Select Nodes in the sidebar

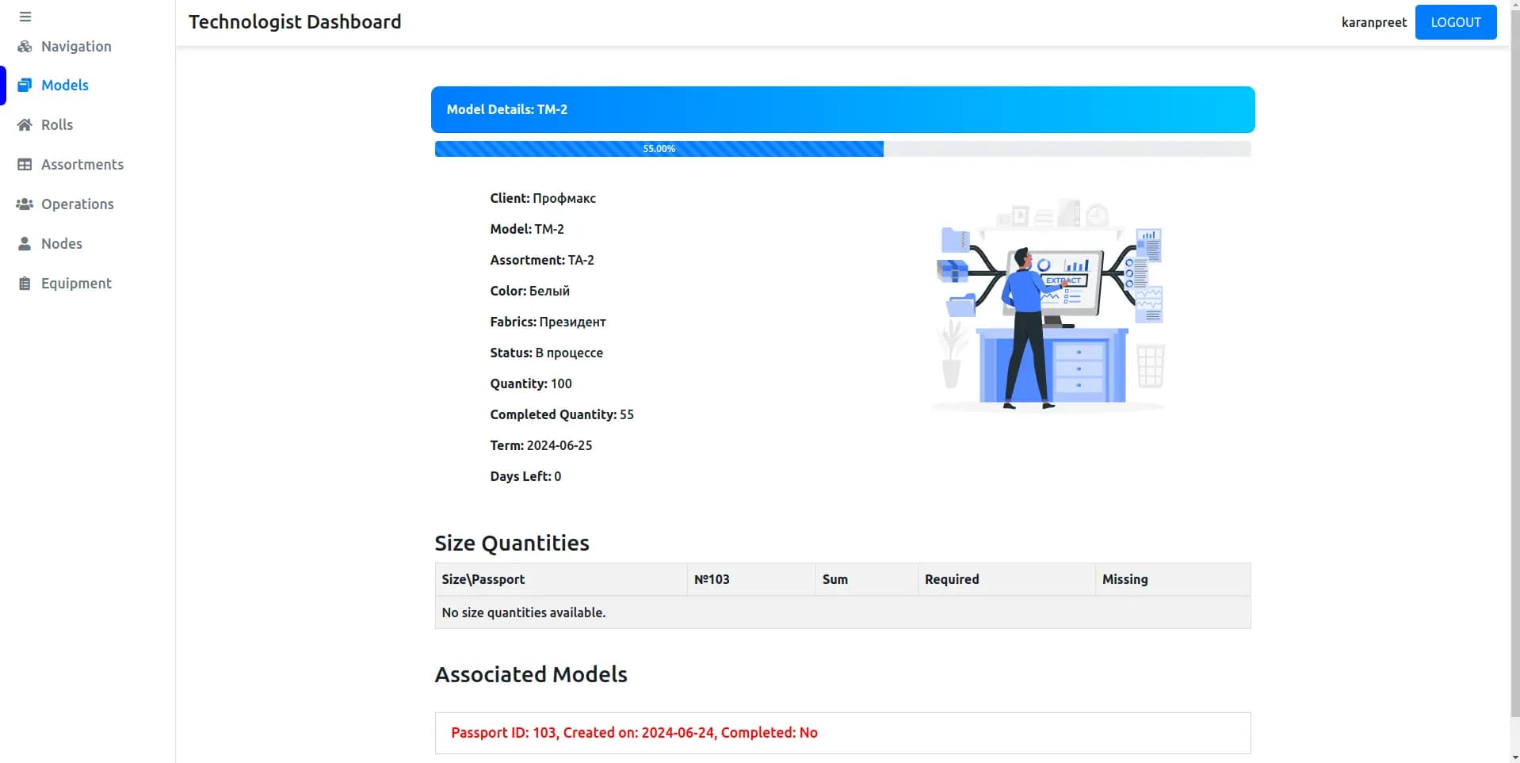pyautogui.click(x=62, y=243)
